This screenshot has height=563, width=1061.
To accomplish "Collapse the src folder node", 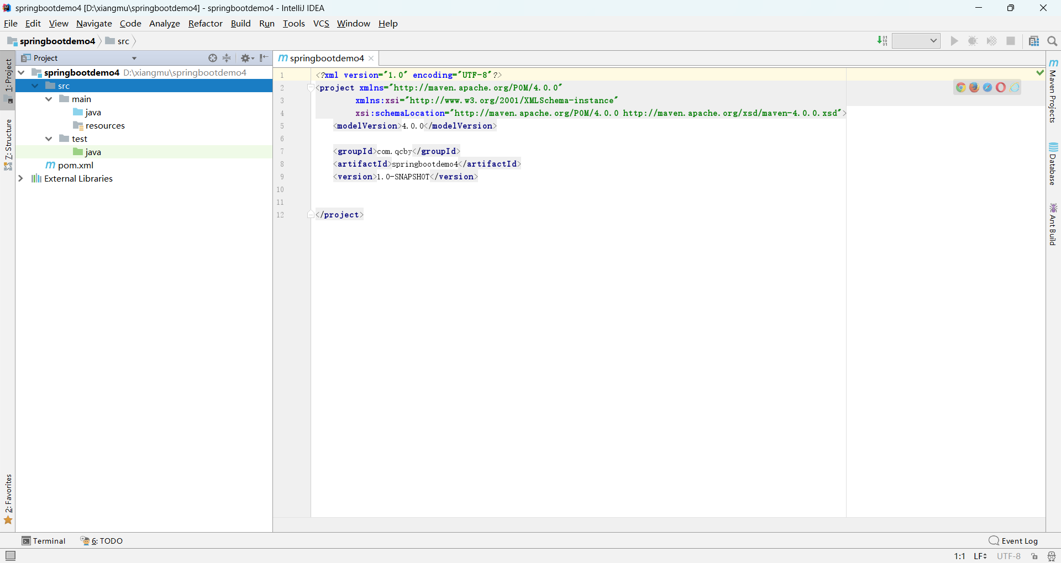I will pyautogui.click(x=35, y=86).
